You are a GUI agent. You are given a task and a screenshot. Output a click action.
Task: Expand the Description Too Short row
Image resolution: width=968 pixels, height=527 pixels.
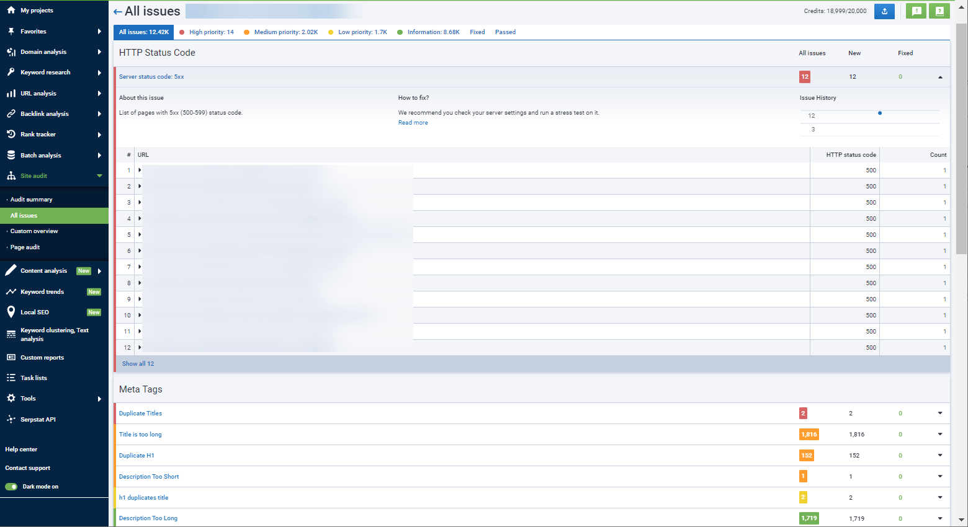point(940,476)
